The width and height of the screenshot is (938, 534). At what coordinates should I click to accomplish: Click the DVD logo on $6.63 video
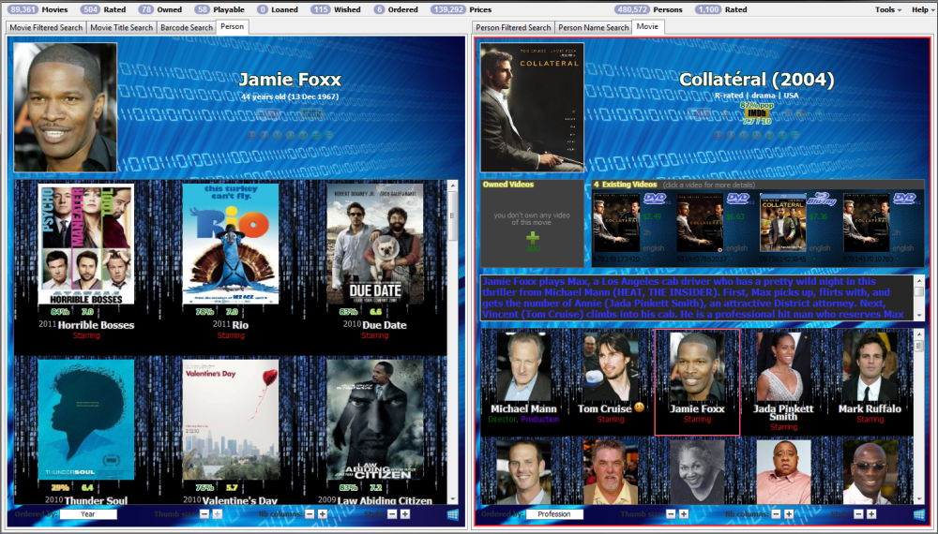click(737, 199)
